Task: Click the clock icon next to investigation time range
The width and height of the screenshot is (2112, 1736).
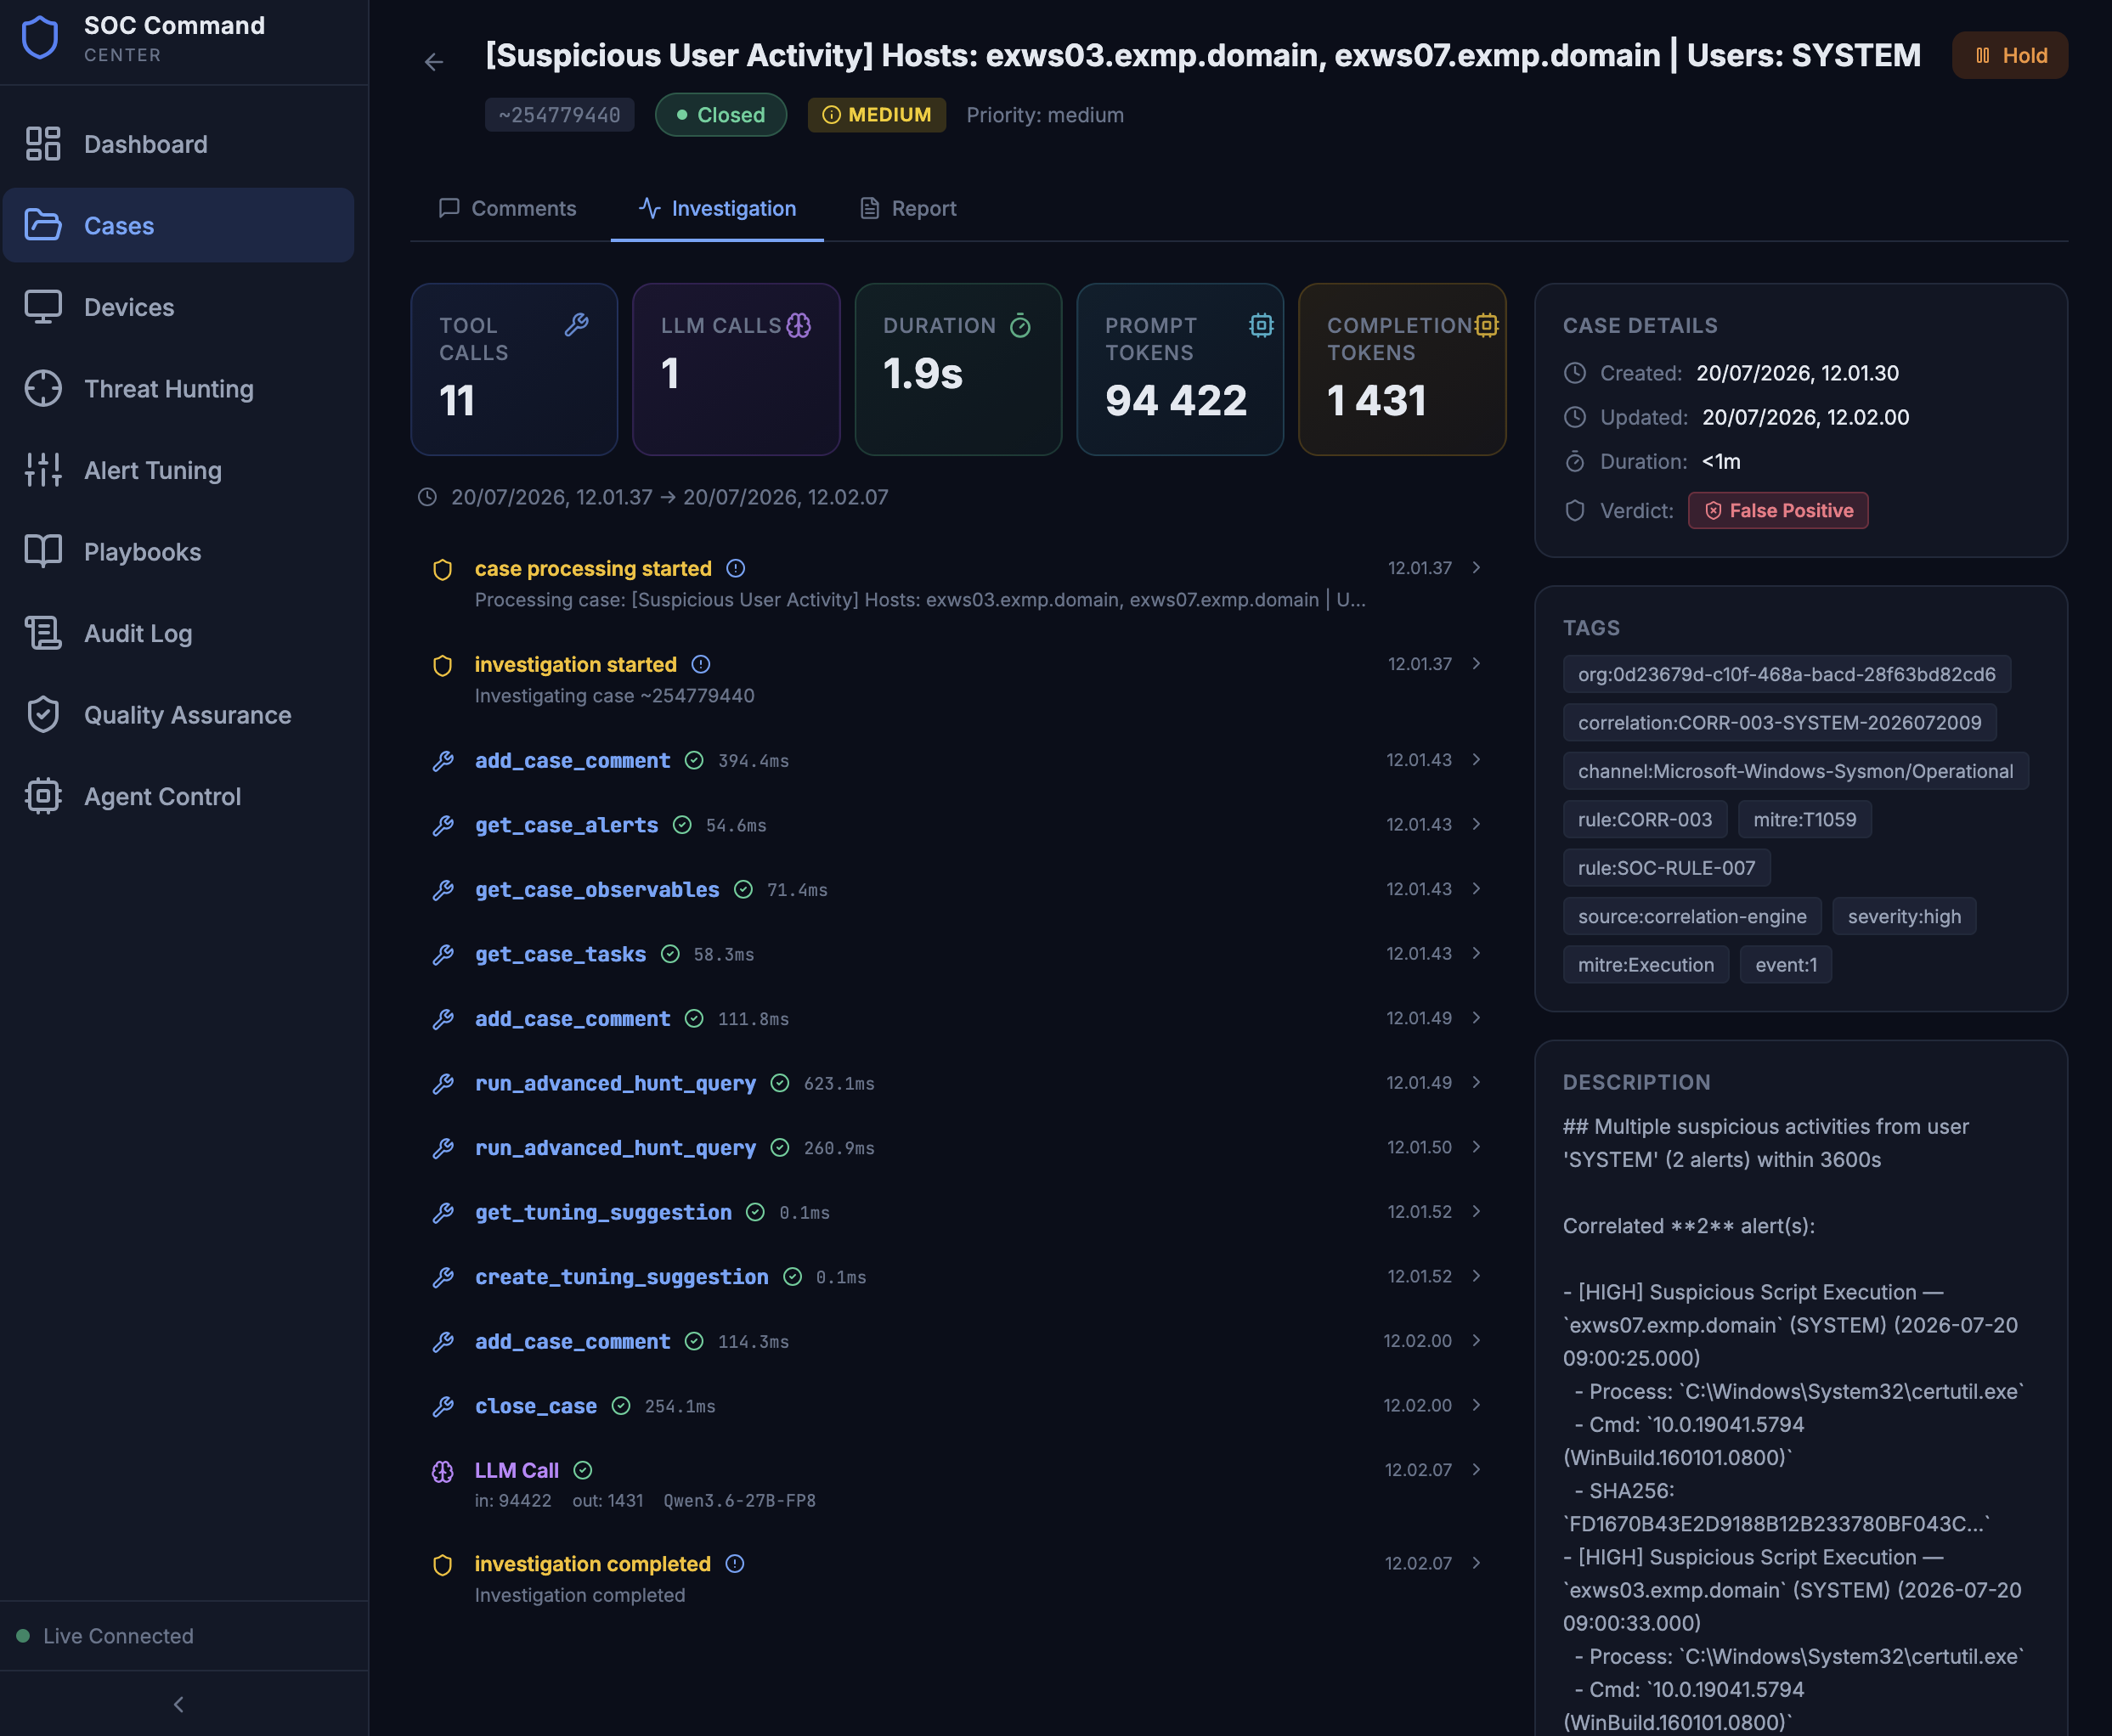Action: (x=427, y=497)
